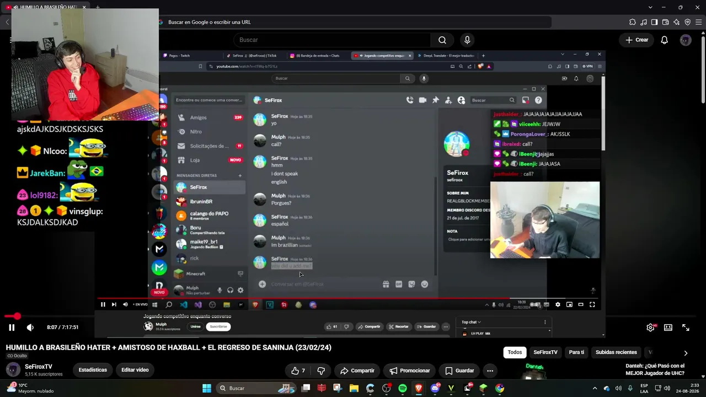Pause the YouTube video
This screenshot has height=397, width=706.
pyautogui.click(x=11, y=328)
